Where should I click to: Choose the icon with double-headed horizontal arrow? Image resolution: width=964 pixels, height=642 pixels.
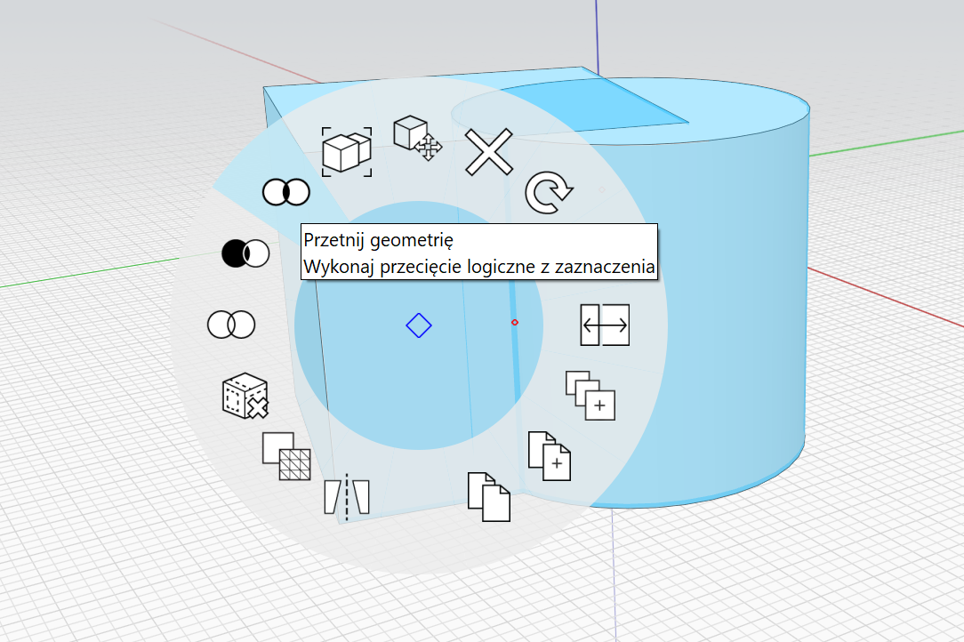tap(605, 325)
